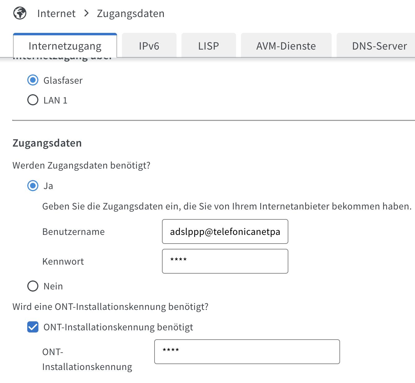Open the Internet breadcrumb link
Screen dimensions: 415x383
tap(56, 14)
